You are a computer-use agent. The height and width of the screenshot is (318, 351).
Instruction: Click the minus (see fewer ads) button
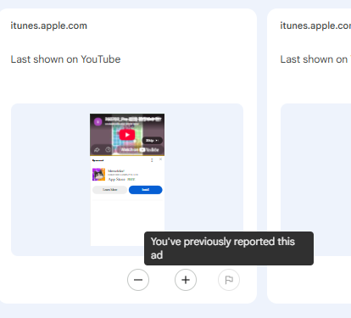[x=138, y=280]
